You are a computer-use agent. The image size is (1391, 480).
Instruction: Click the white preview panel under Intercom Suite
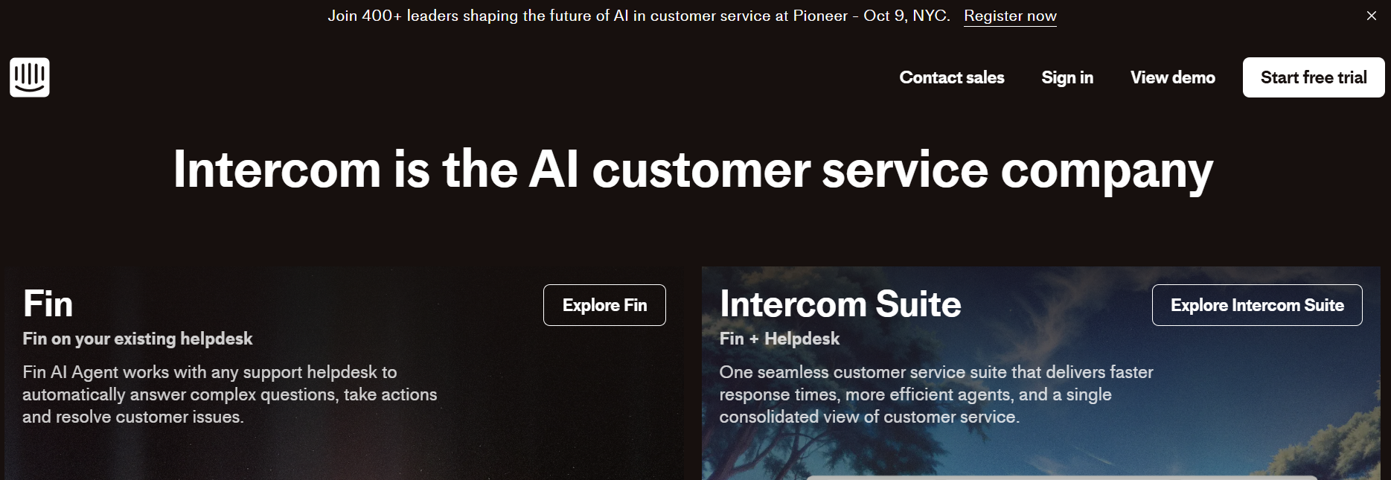(x=1061, y=477)
